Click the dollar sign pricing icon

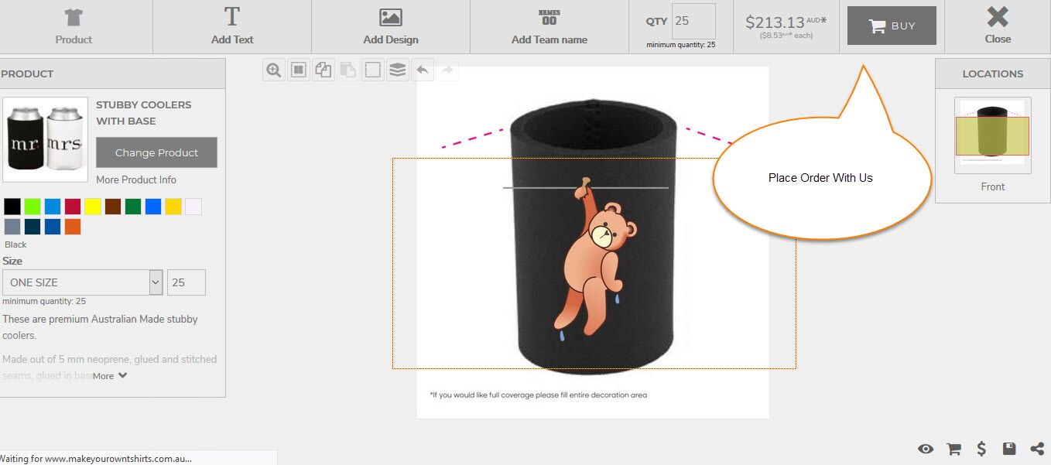pyautogui.click(x=981, y=449)
